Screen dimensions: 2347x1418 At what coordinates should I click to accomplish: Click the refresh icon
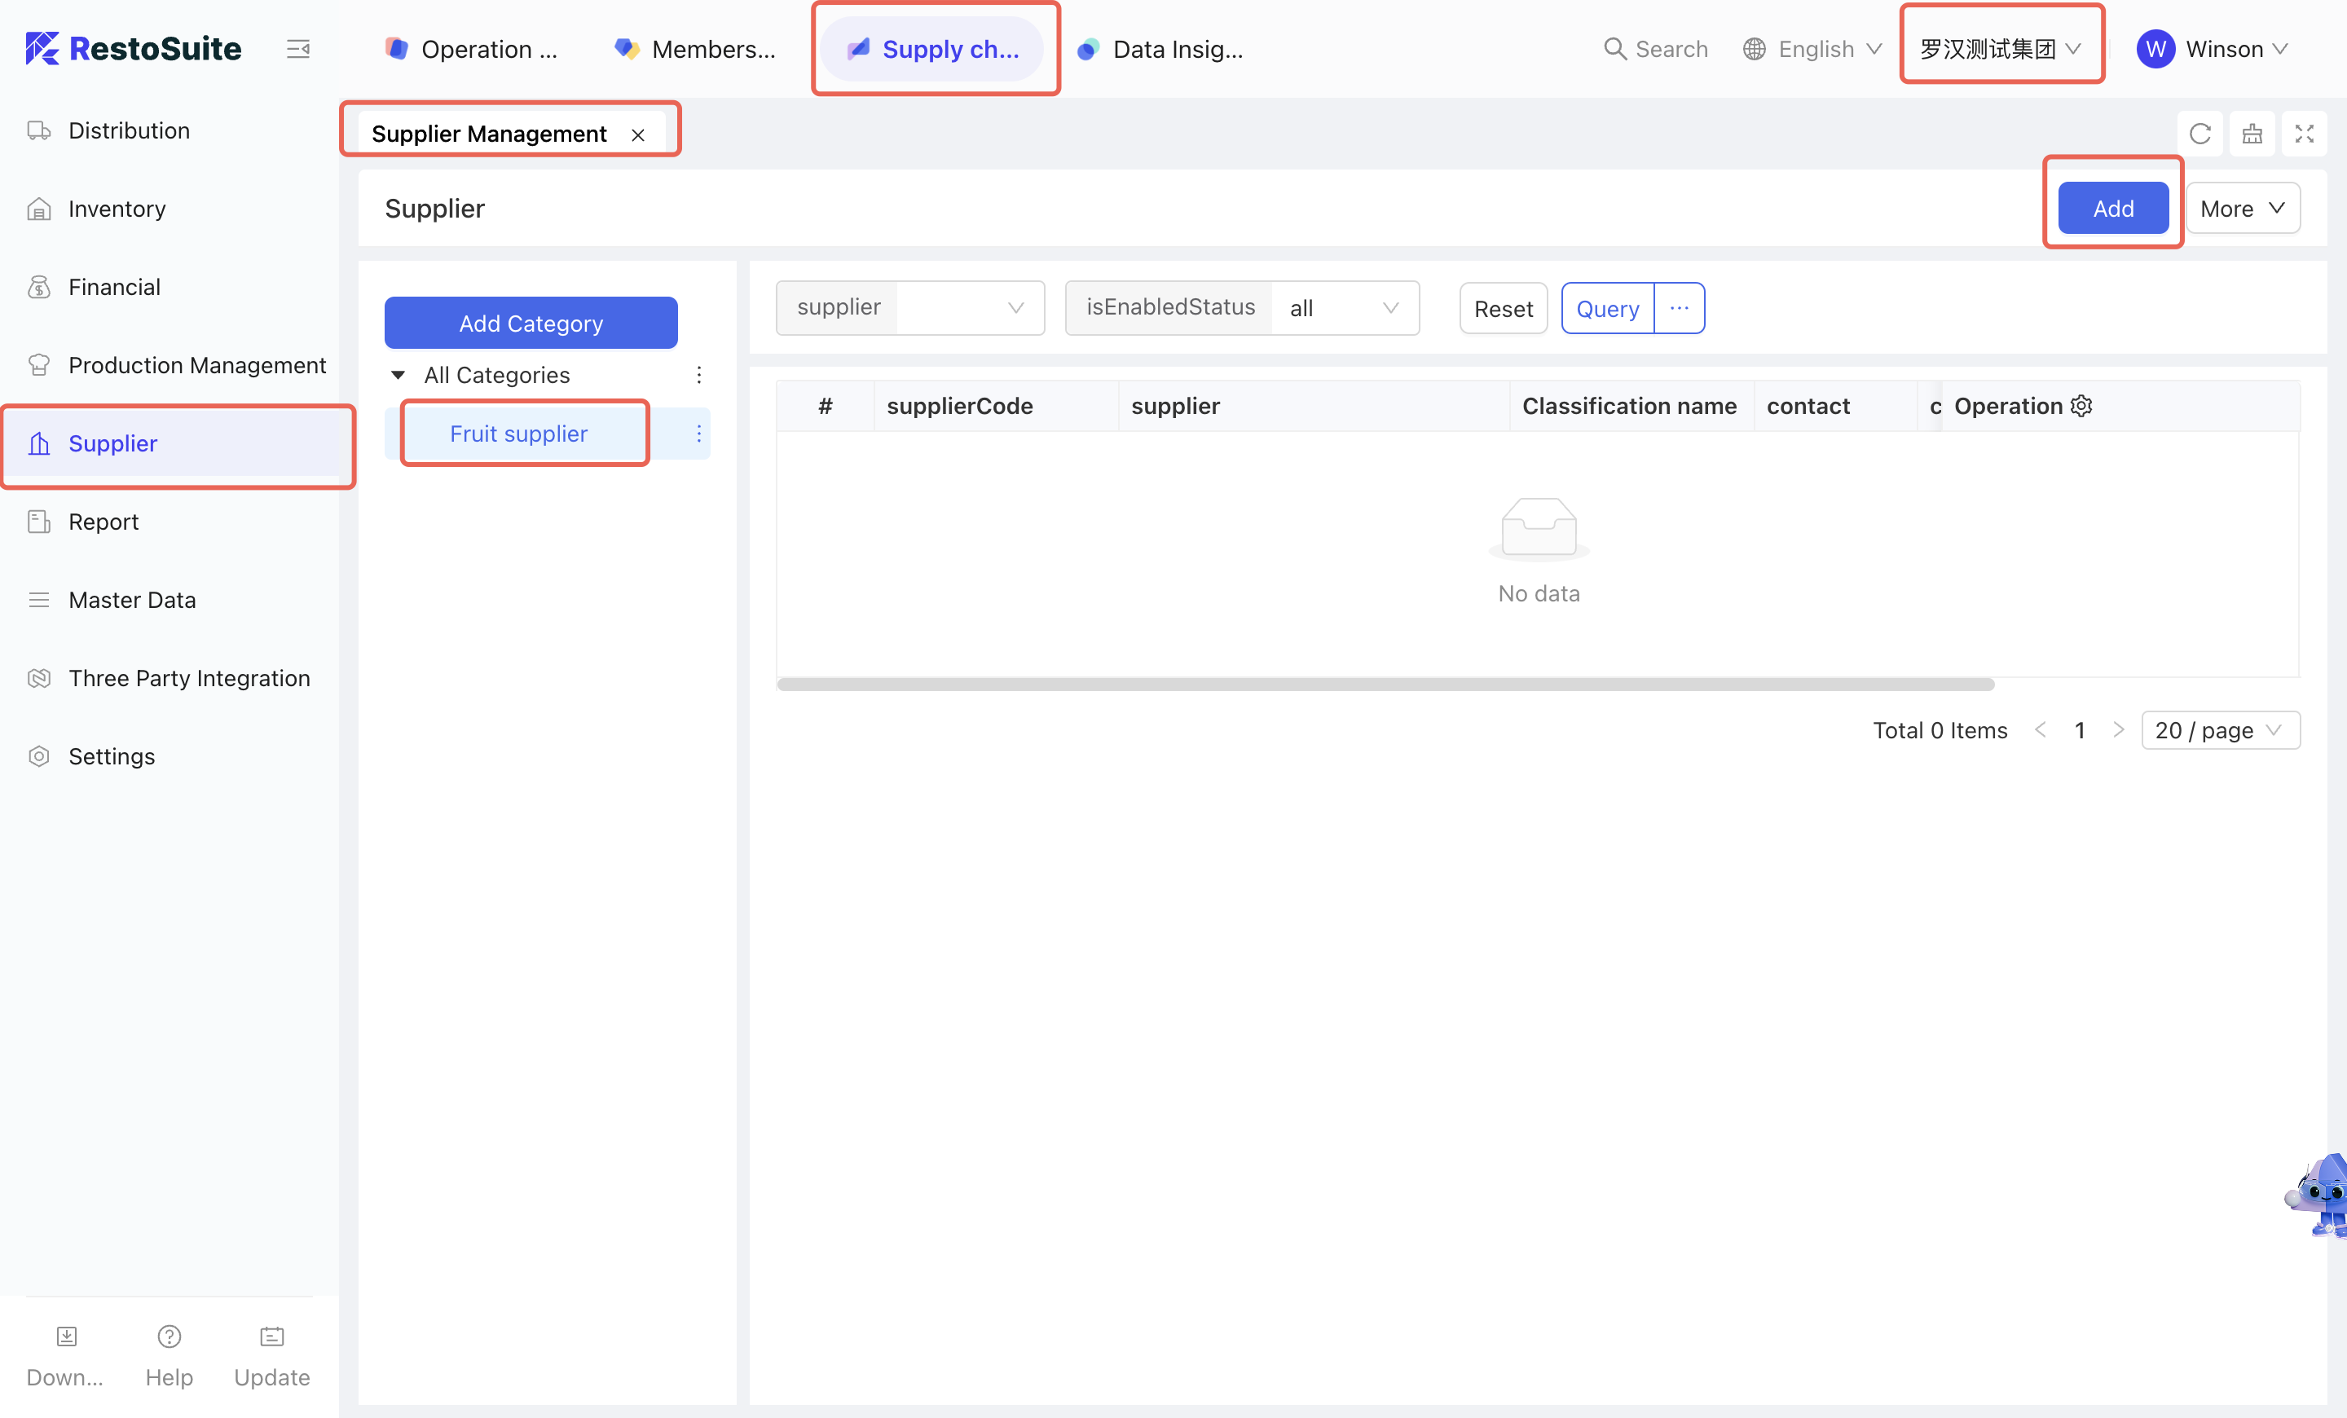click(2199, 134)
